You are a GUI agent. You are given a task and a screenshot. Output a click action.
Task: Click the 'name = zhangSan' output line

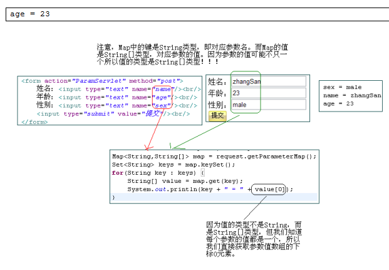click(x=352, y=95)
